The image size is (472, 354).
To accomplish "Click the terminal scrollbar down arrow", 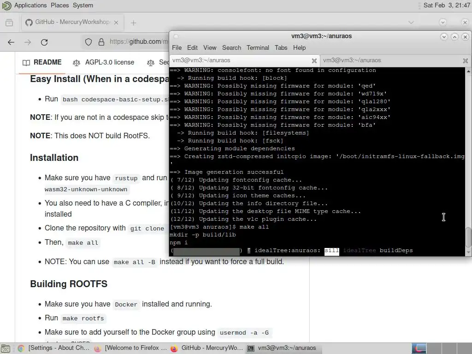I will pyautogui.click(x=468, y=252).
